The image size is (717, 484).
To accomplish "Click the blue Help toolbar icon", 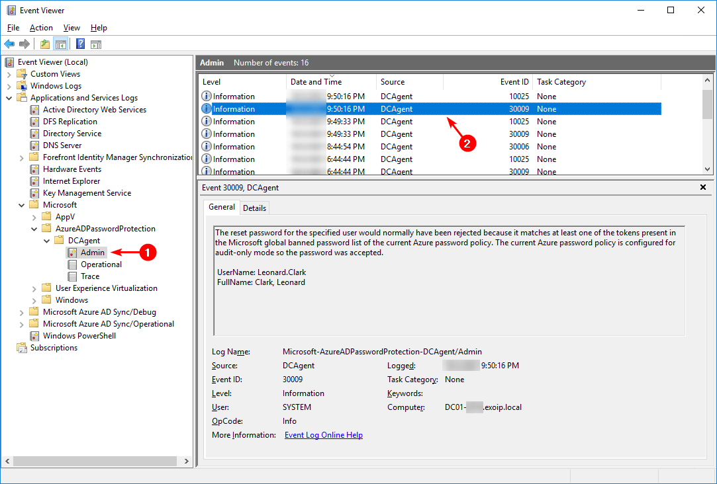I will (80, 44).
